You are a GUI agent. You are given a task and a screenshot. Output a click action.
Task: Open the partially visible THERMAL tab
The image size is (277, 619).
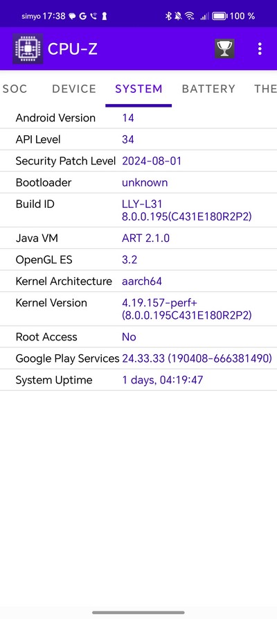265,89
